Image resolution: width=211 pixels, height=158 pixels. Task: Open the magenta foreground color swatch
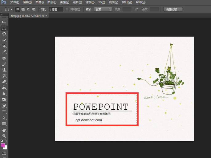coord(3,145)
